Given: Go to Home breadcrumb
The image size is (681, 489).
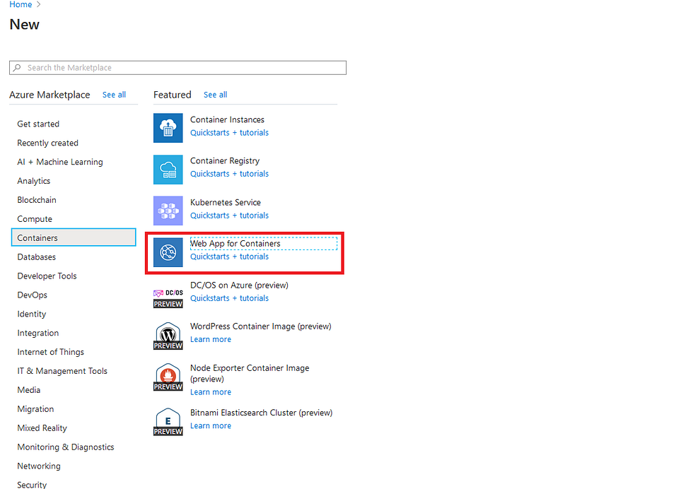Looking at the screenshot, I should pyautogui.click(x=21, y=4).
